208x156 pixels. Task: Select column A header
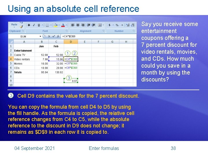(x=24, y=42)
